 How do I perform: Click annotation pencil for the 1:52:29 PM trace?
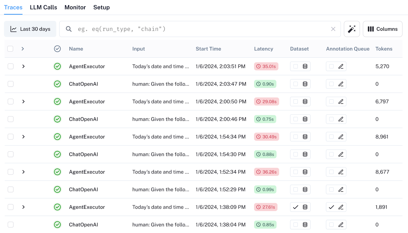click(341, 190)
